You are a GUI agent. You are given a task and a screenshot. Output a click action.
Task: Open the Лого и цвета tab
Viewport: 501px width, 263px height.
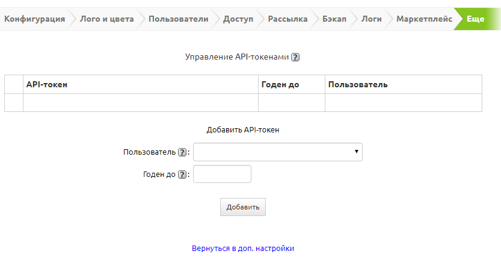(x=106, y=19)
